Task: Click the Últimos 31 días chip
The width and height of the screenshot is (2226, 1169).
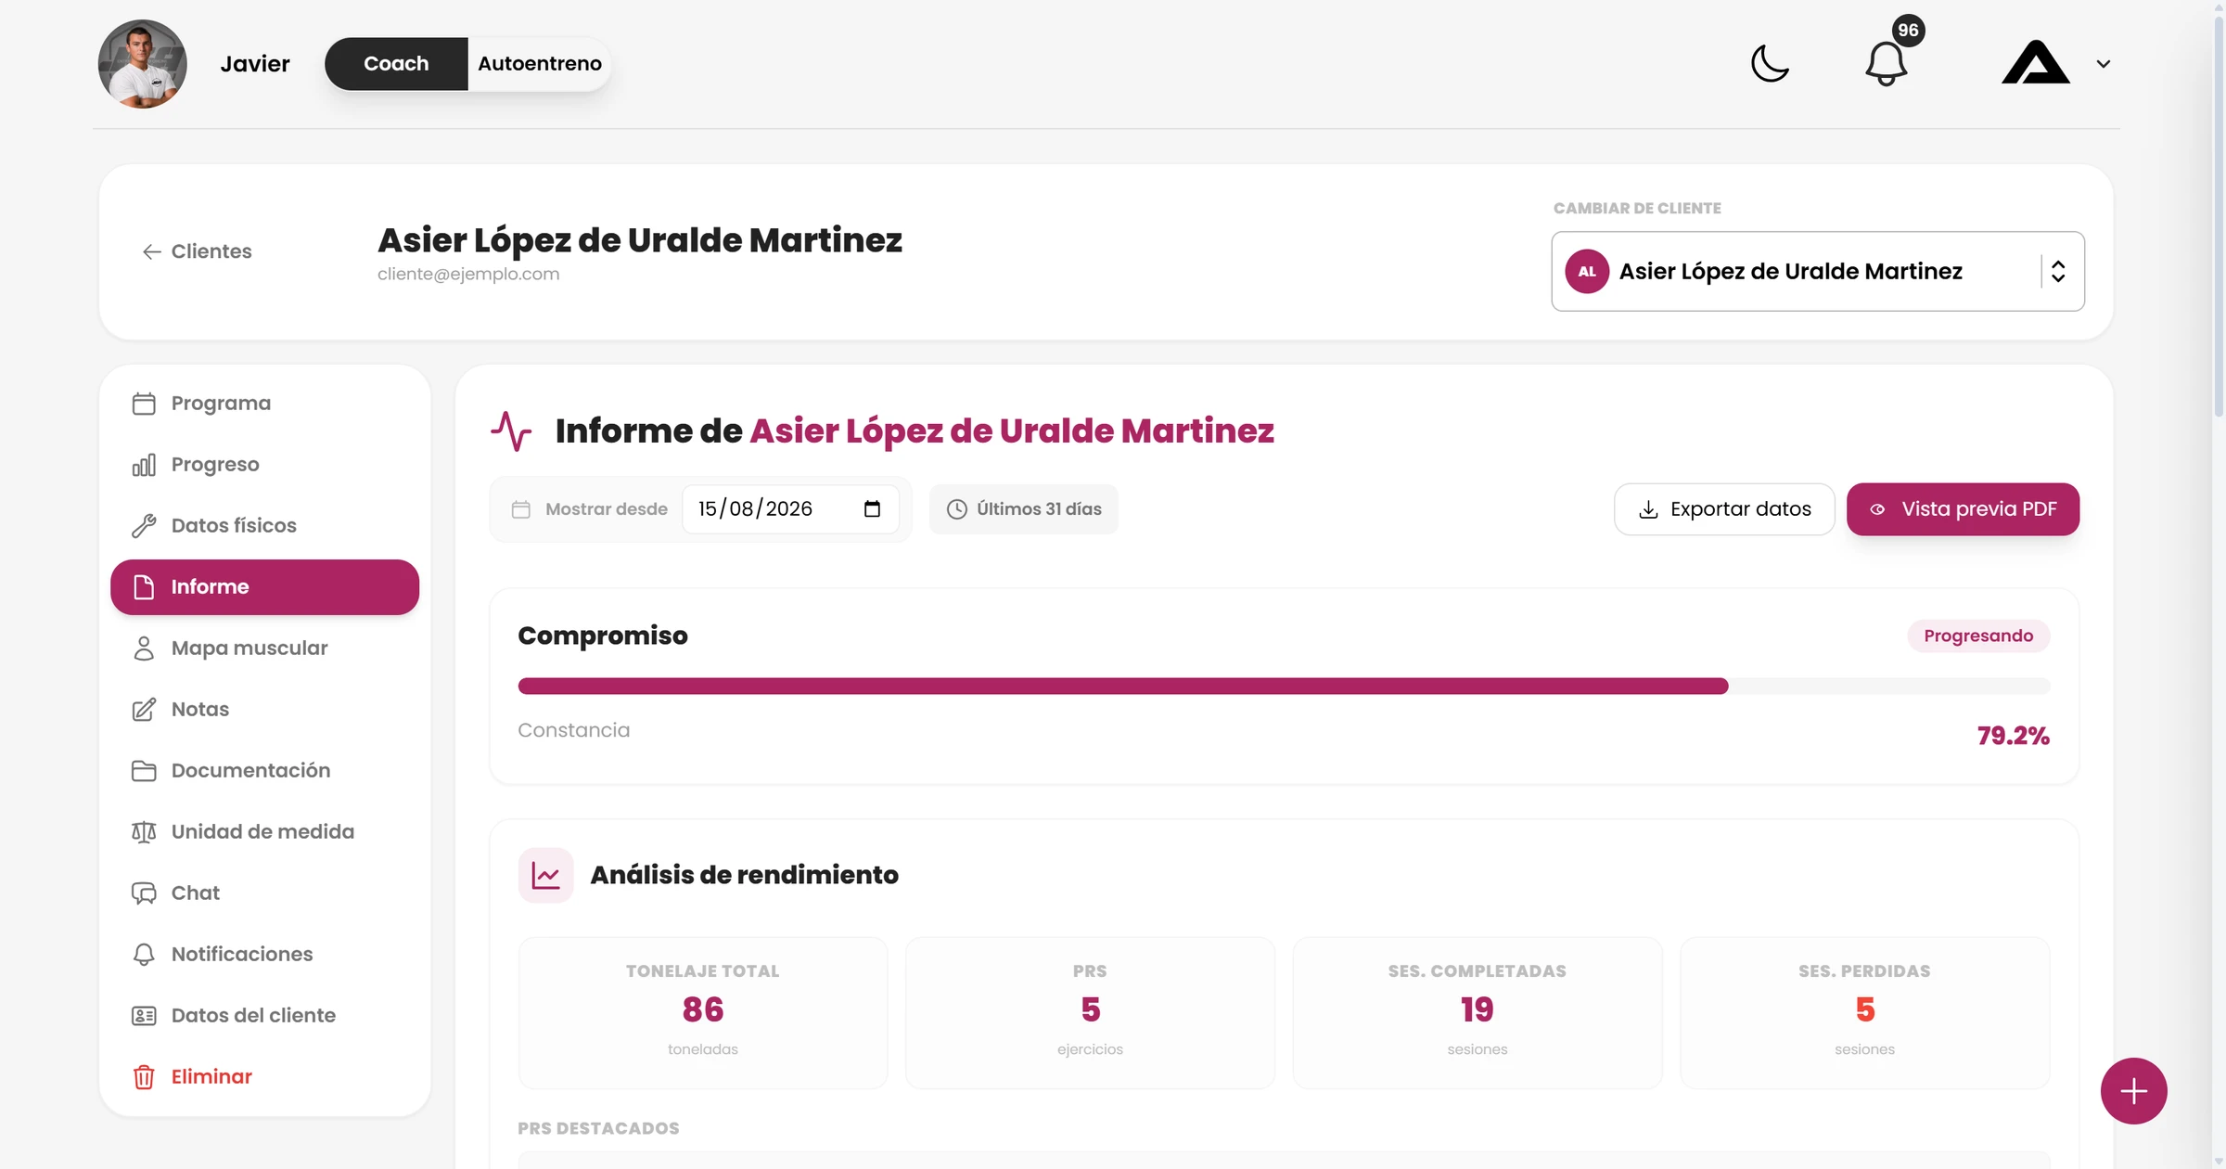Action: coord(1024,509)
